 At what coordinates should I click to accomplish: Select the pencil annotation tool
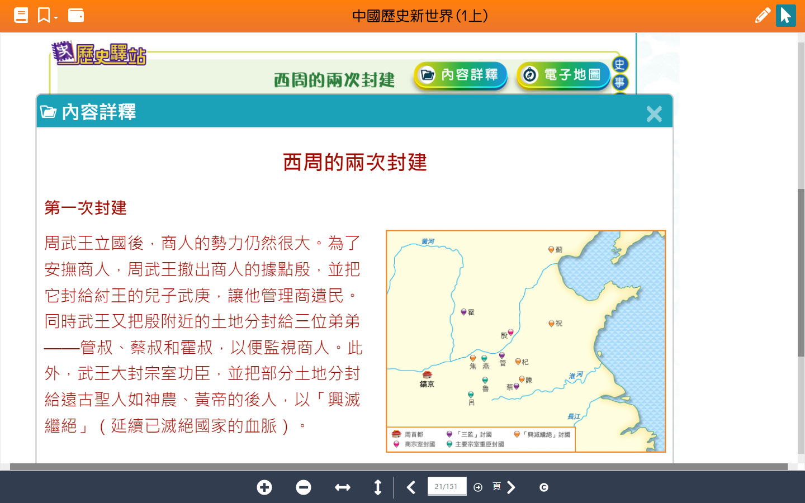(x=762, y=16)
